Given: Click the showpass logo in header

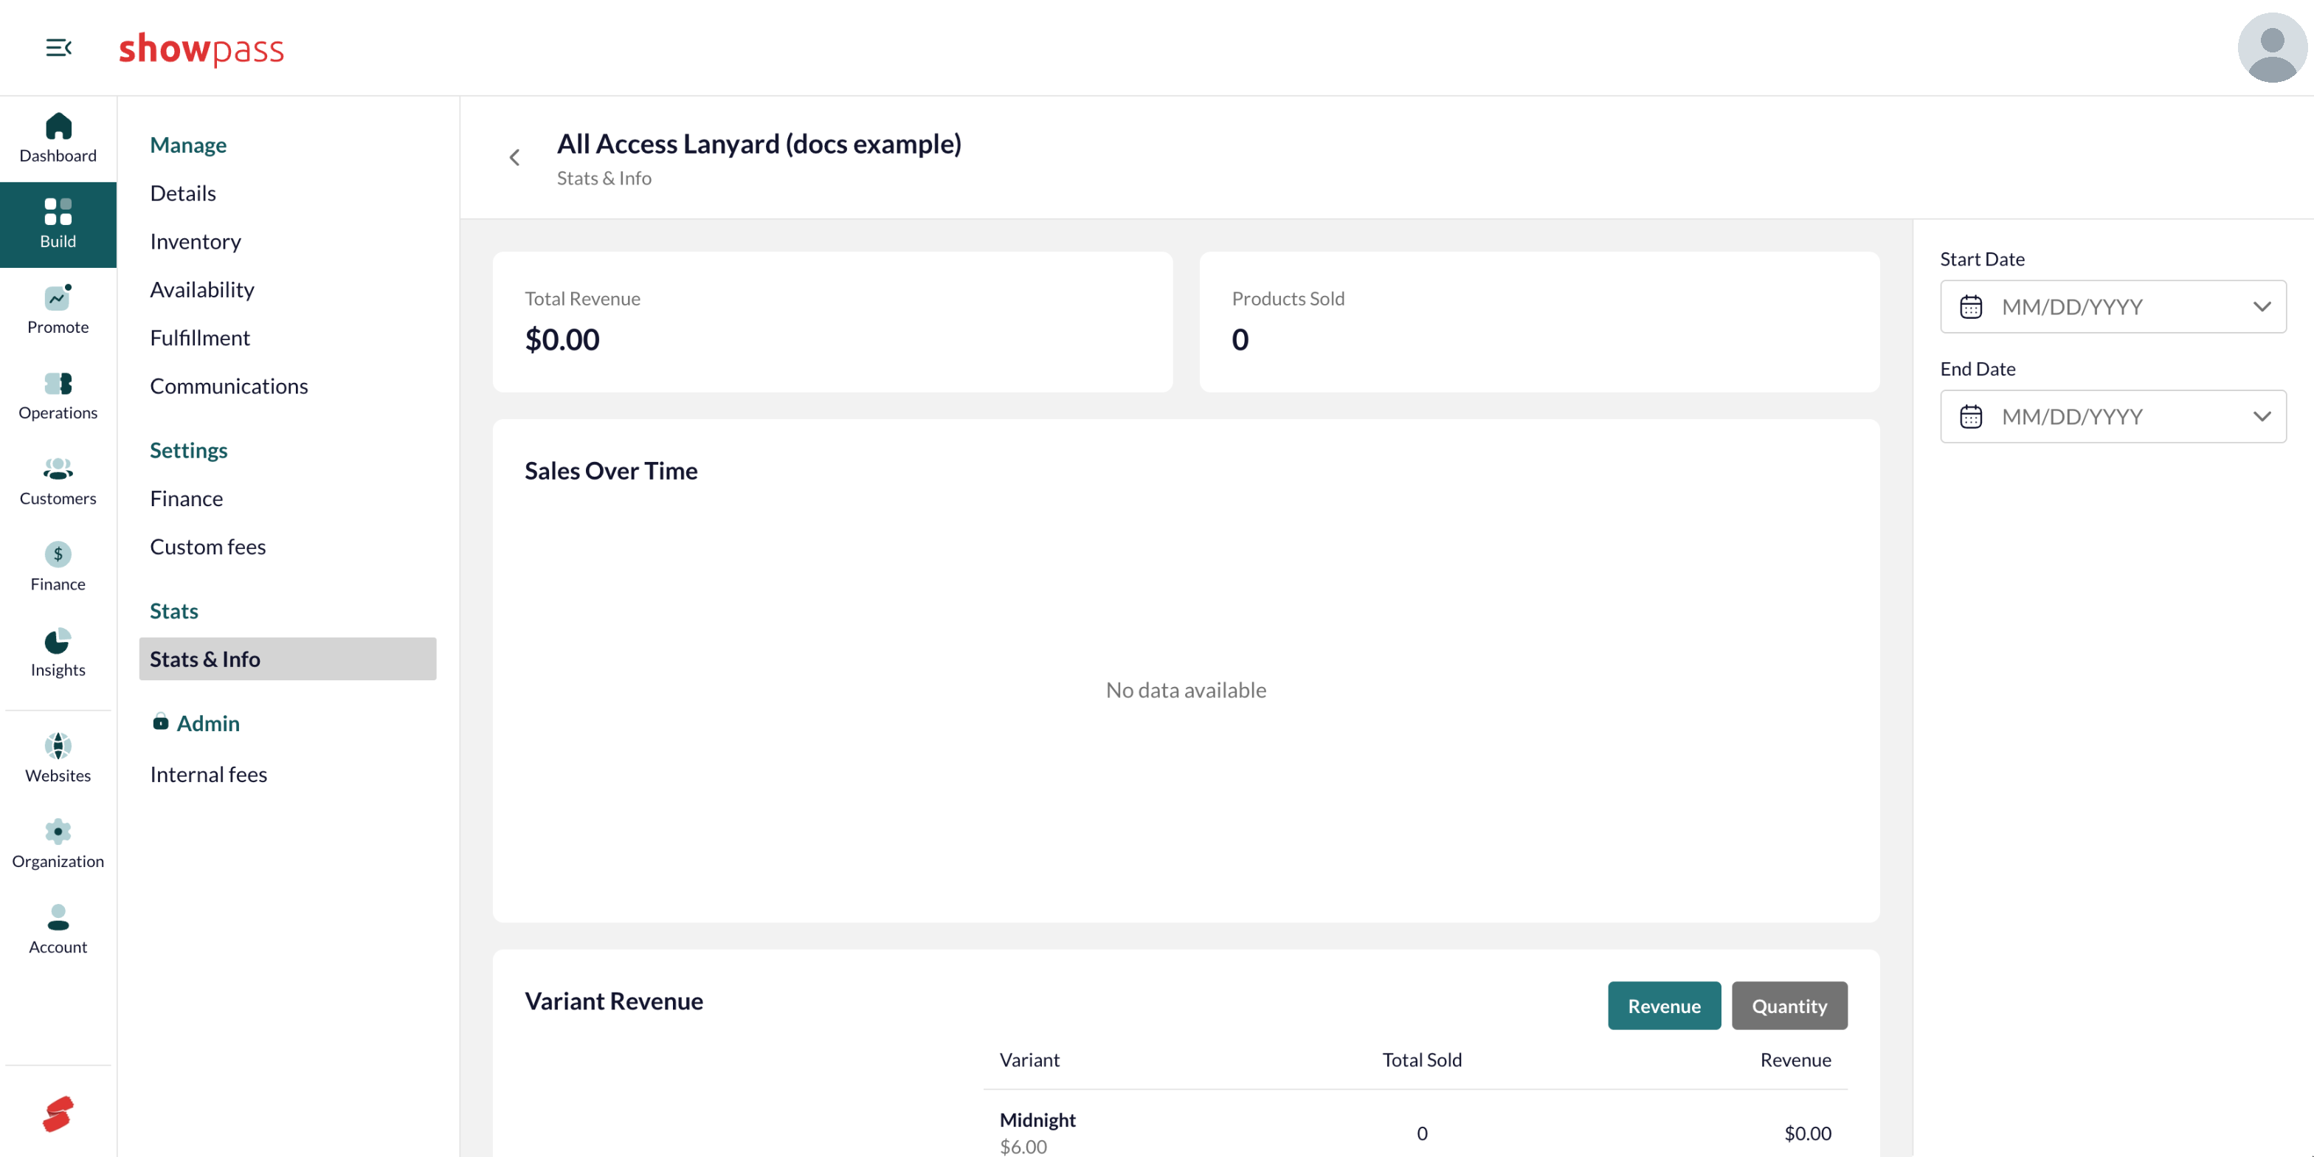Looking at the screenshot, I should click(x=201, y=49).
